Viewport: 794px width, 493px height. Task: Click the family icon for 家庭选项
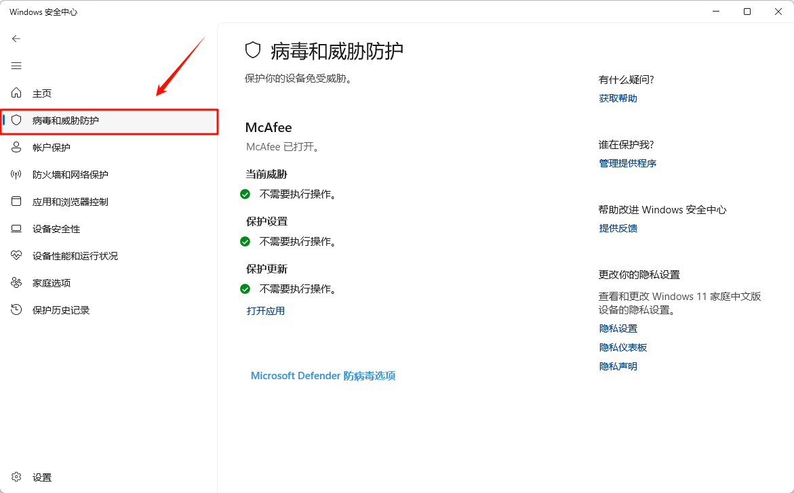point(16,282)
